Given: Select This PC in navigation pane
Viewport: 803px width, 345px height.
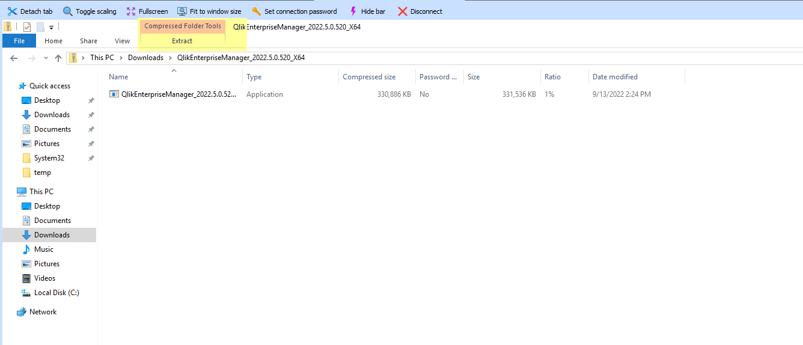Looking at the screenshot, I should click(41, 192).
